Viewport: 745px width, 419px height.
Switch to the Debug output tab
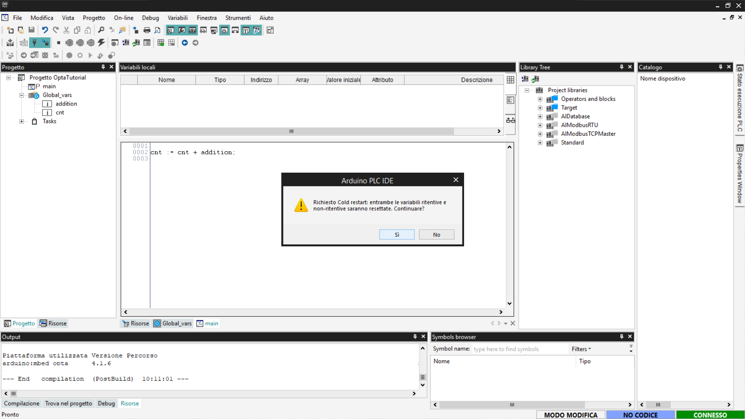click(x=106, y=403)
